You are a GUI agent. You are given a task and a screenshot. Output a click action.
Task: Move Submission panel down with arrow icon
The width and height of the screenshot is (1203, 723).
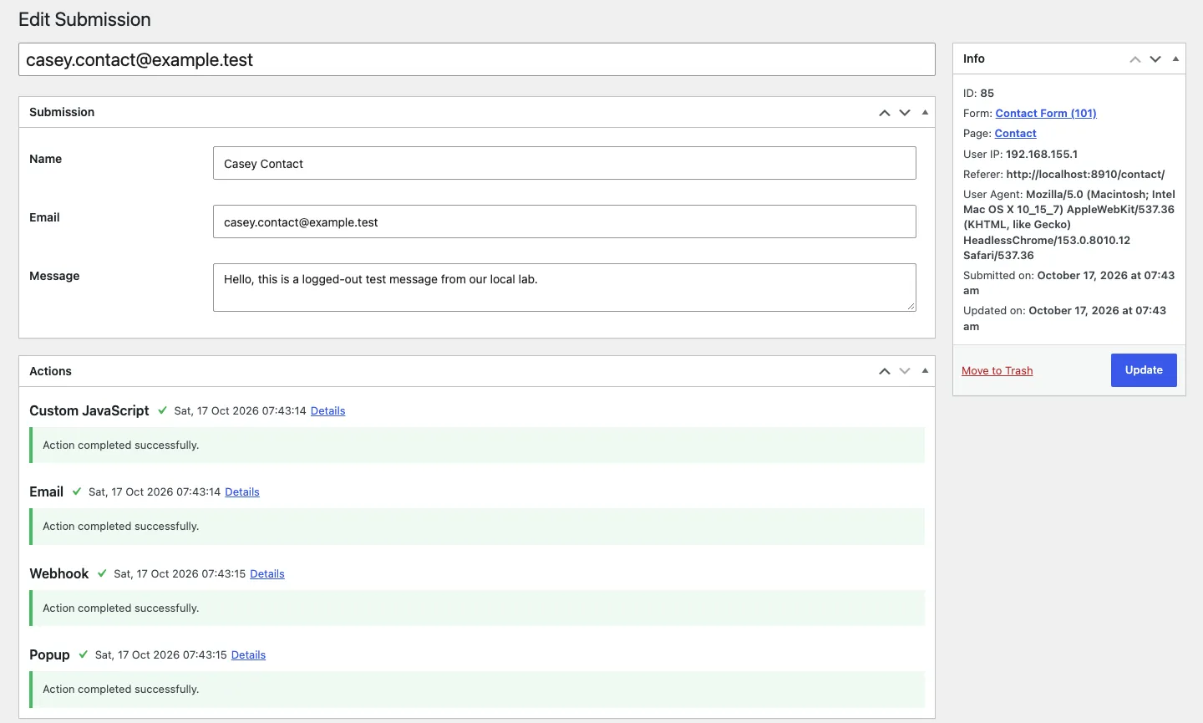pos(905,113)
